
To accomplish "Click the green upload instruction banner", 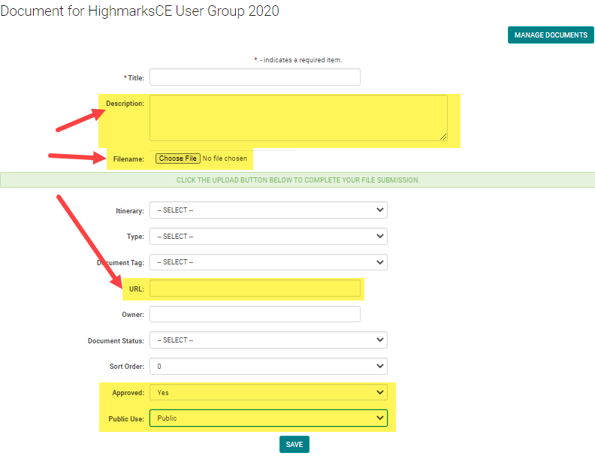I will (297, 180).
